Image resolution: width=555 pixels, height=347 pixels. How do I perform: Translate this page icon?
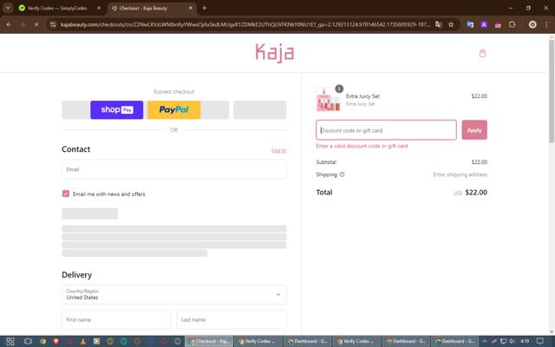click(439, 24)
